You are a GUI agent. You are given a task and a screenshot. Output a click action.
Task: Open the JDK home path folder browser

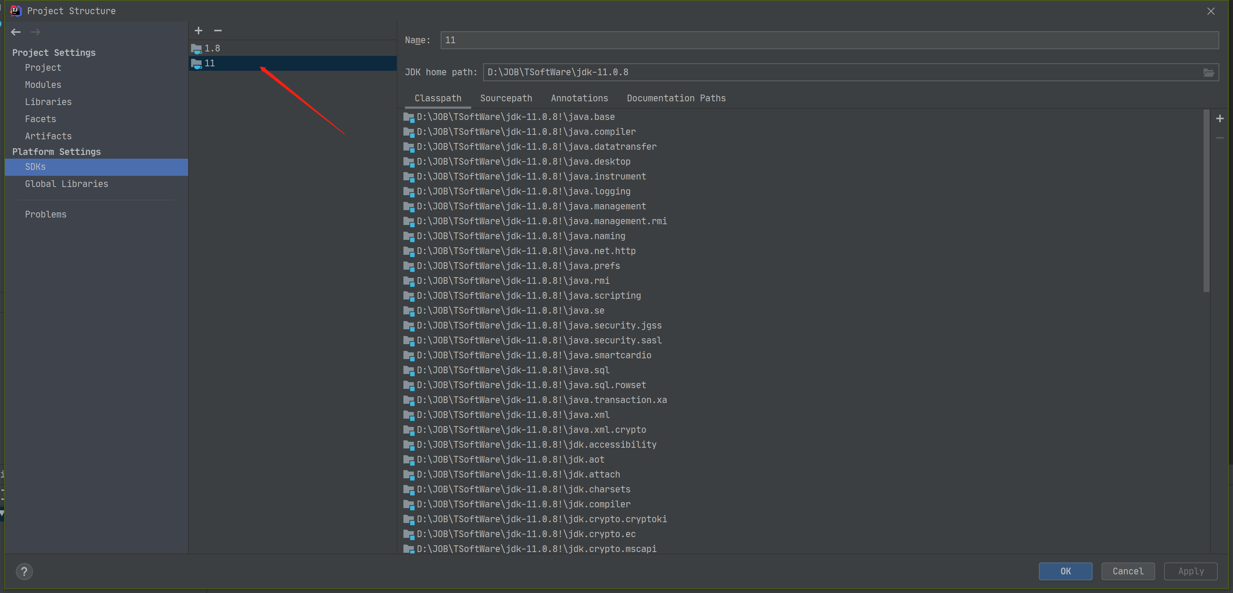point(1209,72)
